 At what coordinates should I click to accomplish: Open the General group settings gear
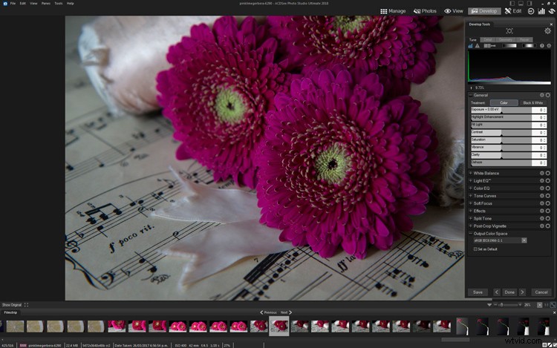pyautogui.click(x=541, y=95)
